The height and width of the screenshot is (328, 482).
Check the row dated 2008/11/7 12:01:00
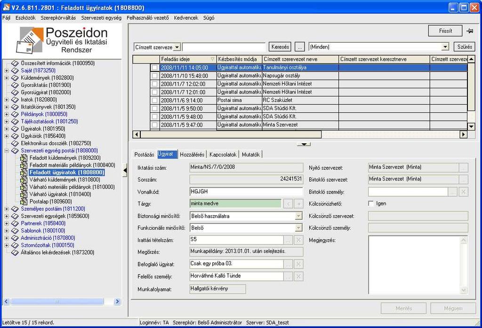tap(154, 92)
